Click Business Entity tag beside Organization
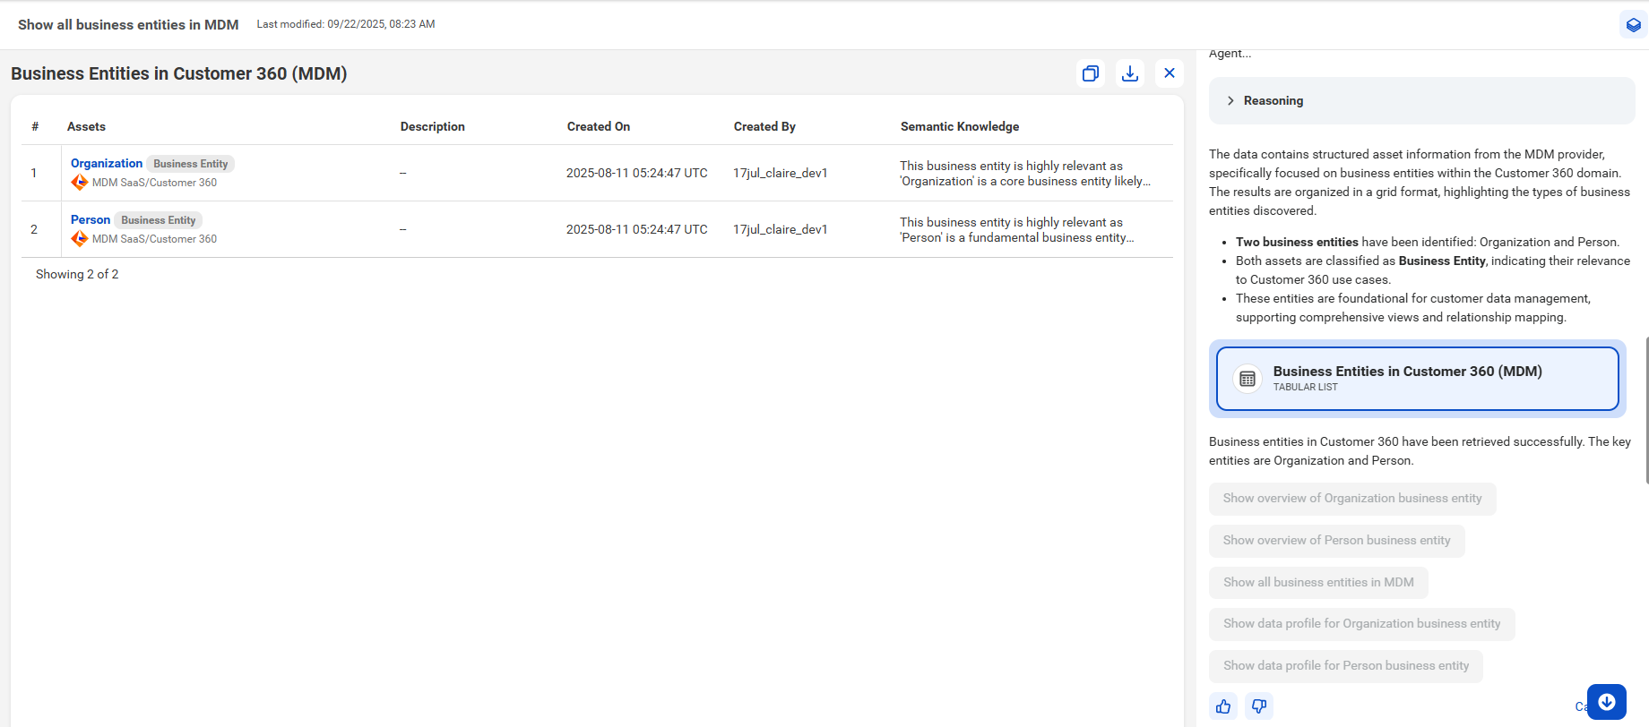This screenshot has height=727, width=1649. (x=190, y=164)
